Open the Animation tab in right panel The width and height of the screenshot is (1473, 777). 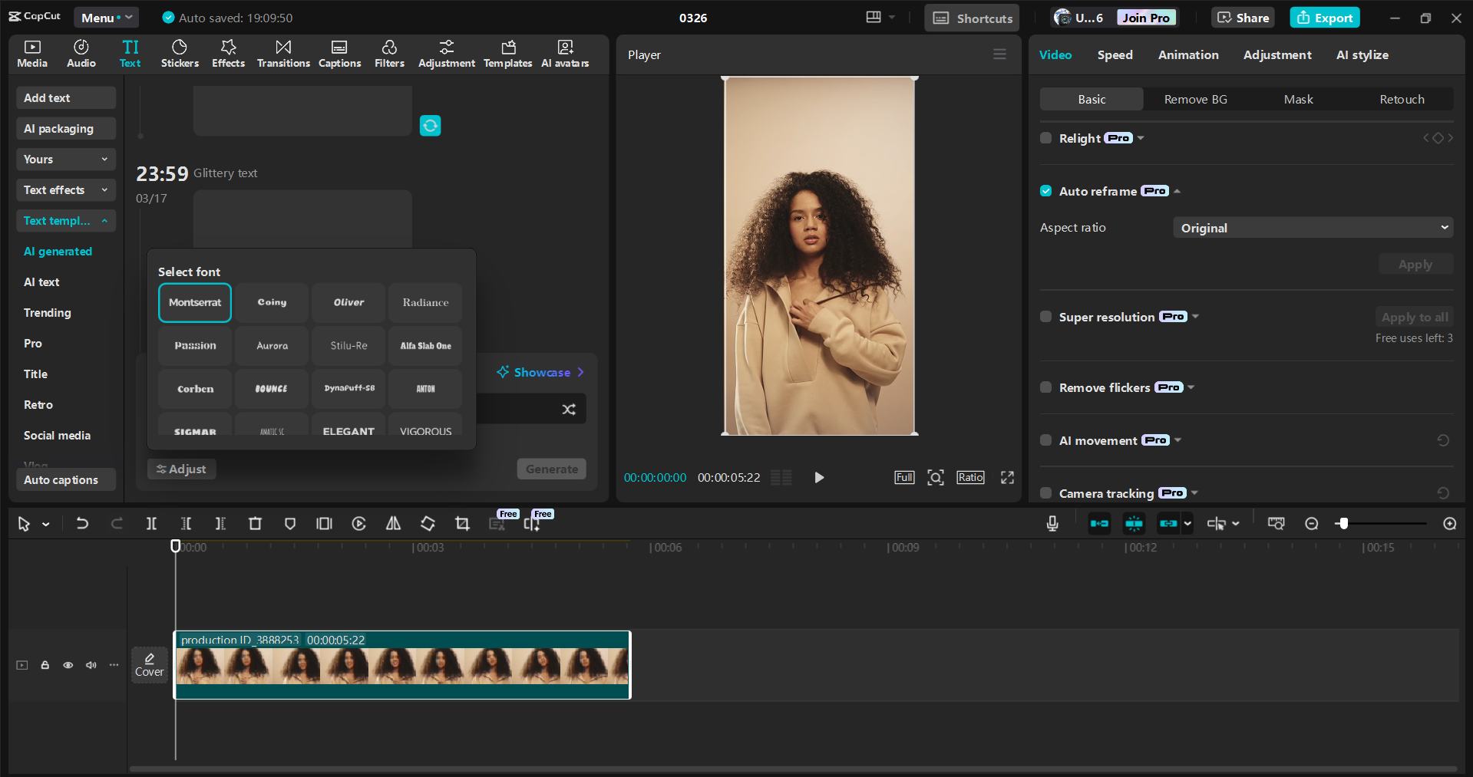coord(1187,54)
